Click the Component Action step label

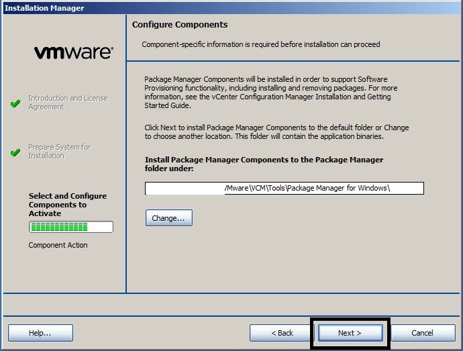pyautogui.click(x=58, y=246)
